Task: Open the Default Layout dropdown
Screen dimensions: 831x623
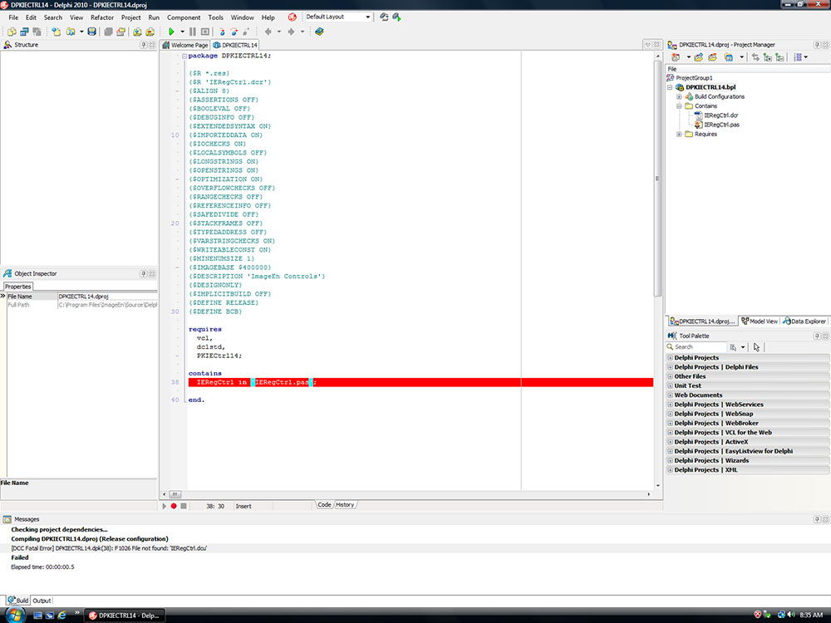Action: [368, 17]
